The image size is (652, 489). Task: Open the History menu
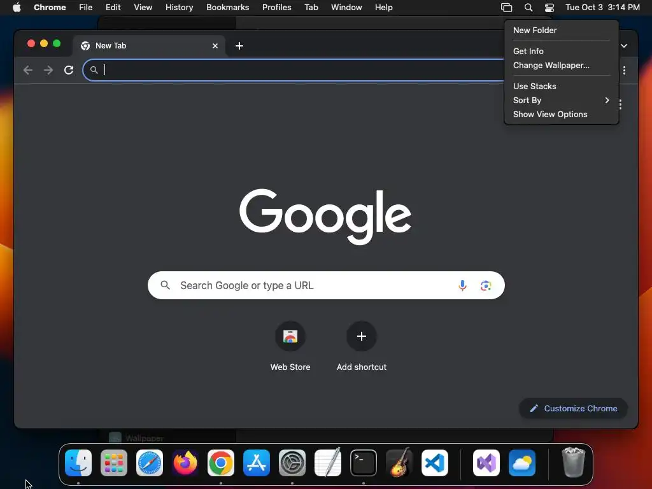(x=179, y=8)
